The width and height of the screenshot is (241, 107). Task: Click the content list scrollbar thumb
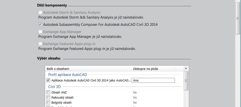point(186,80)
